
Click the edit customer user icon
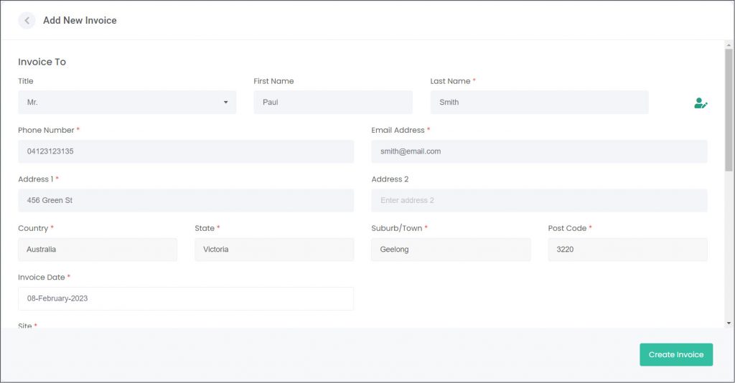[701, 103]
